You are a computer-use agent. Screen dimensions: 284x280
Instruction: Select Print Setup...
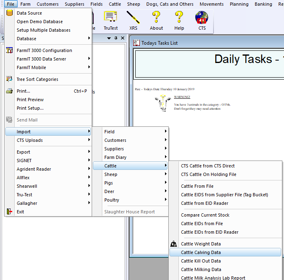48,108
